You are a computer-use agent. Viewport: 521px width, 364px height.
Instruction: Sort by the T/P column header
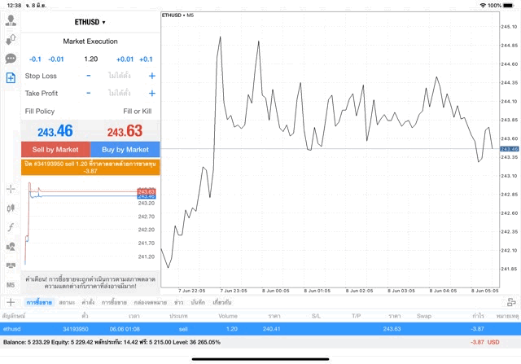coord(357,316)
